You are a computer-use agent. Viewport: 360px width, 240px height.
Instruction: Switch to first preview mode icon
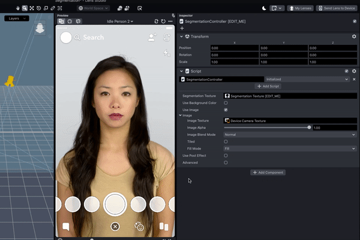(x=61, y=22)
